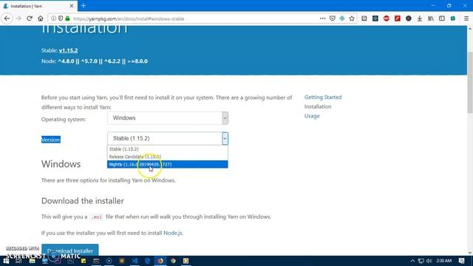This screenshot has width=473, height=266.
Task: Open the Windows Start menu
Action: 6,261
